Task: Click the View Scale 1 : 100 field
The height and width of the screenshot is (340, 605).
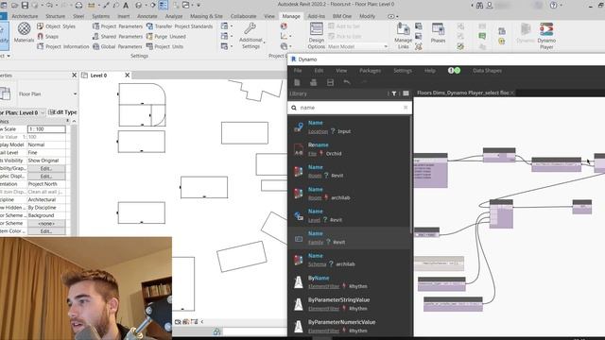Action: pos(46,129)
